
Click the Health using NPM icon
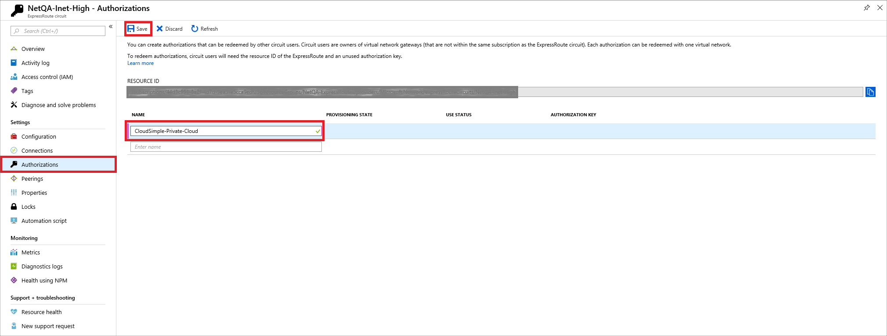coord(14,280)
